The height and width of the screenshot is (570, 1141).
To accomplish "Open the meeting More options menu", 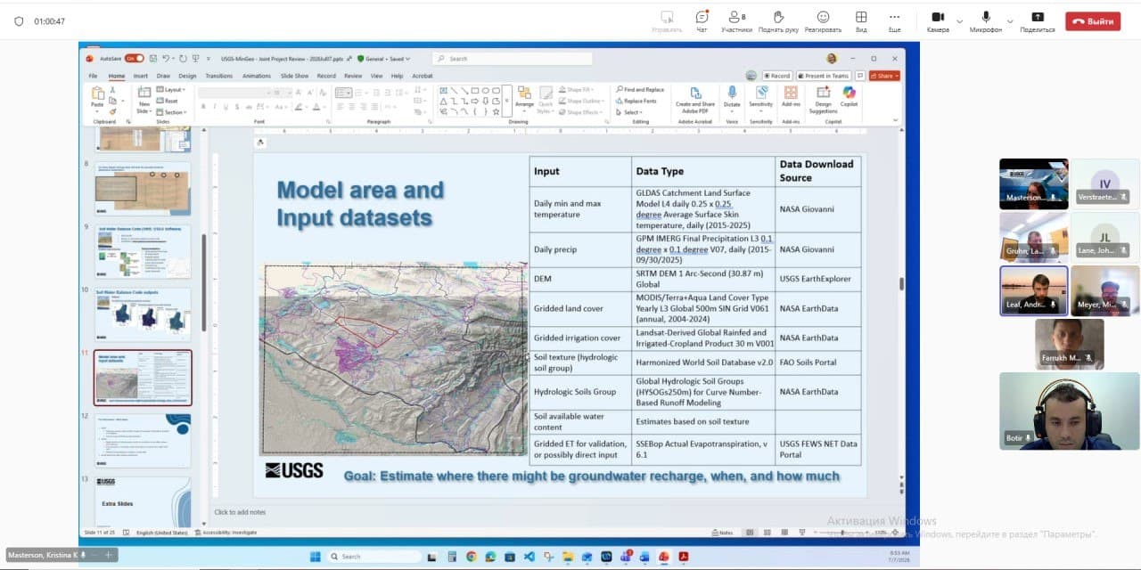I will [894, 20].
